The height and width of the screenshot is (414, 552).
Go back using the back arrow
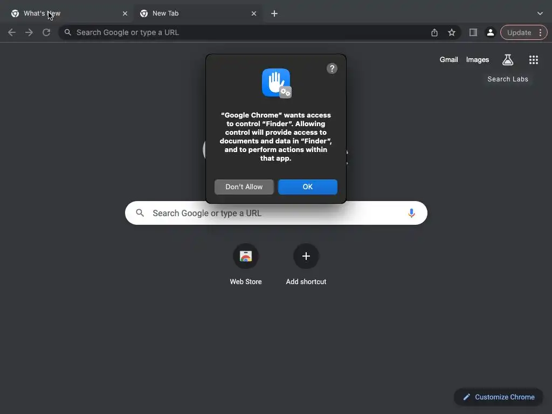[x=12, y=33]
